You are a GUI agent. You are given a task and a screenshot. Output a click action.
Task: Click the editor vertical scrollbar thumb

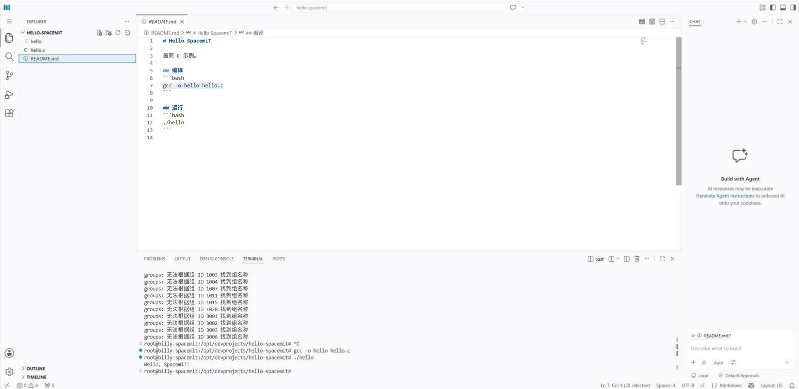click(679, 111)
